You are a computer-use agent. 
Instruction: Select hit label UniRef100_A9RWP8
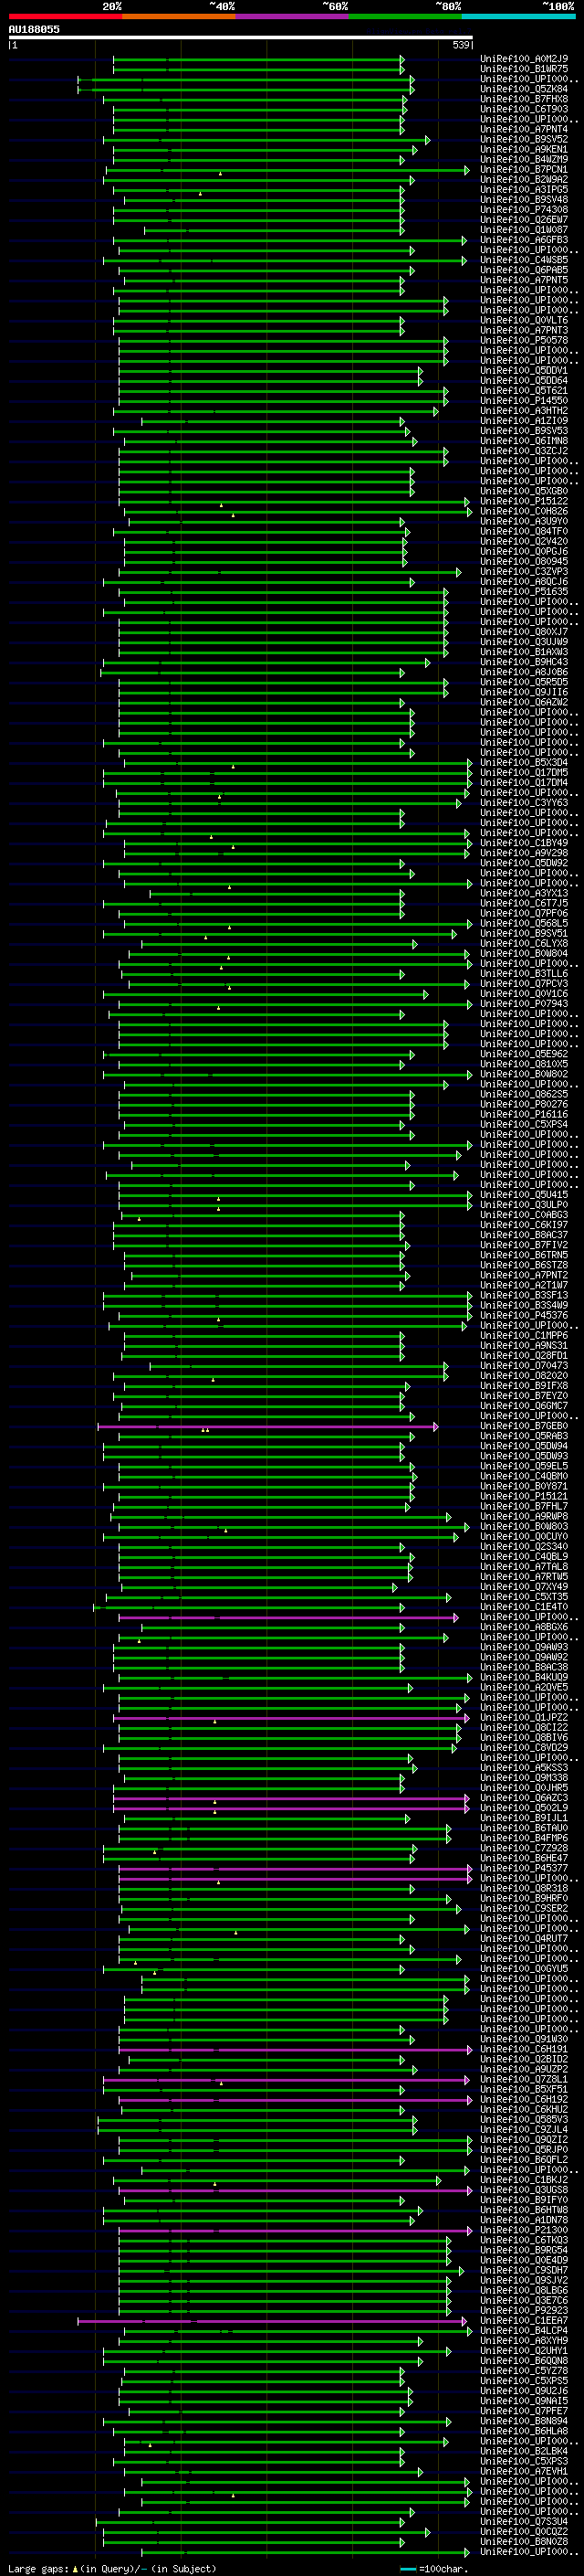(524, 1517)
